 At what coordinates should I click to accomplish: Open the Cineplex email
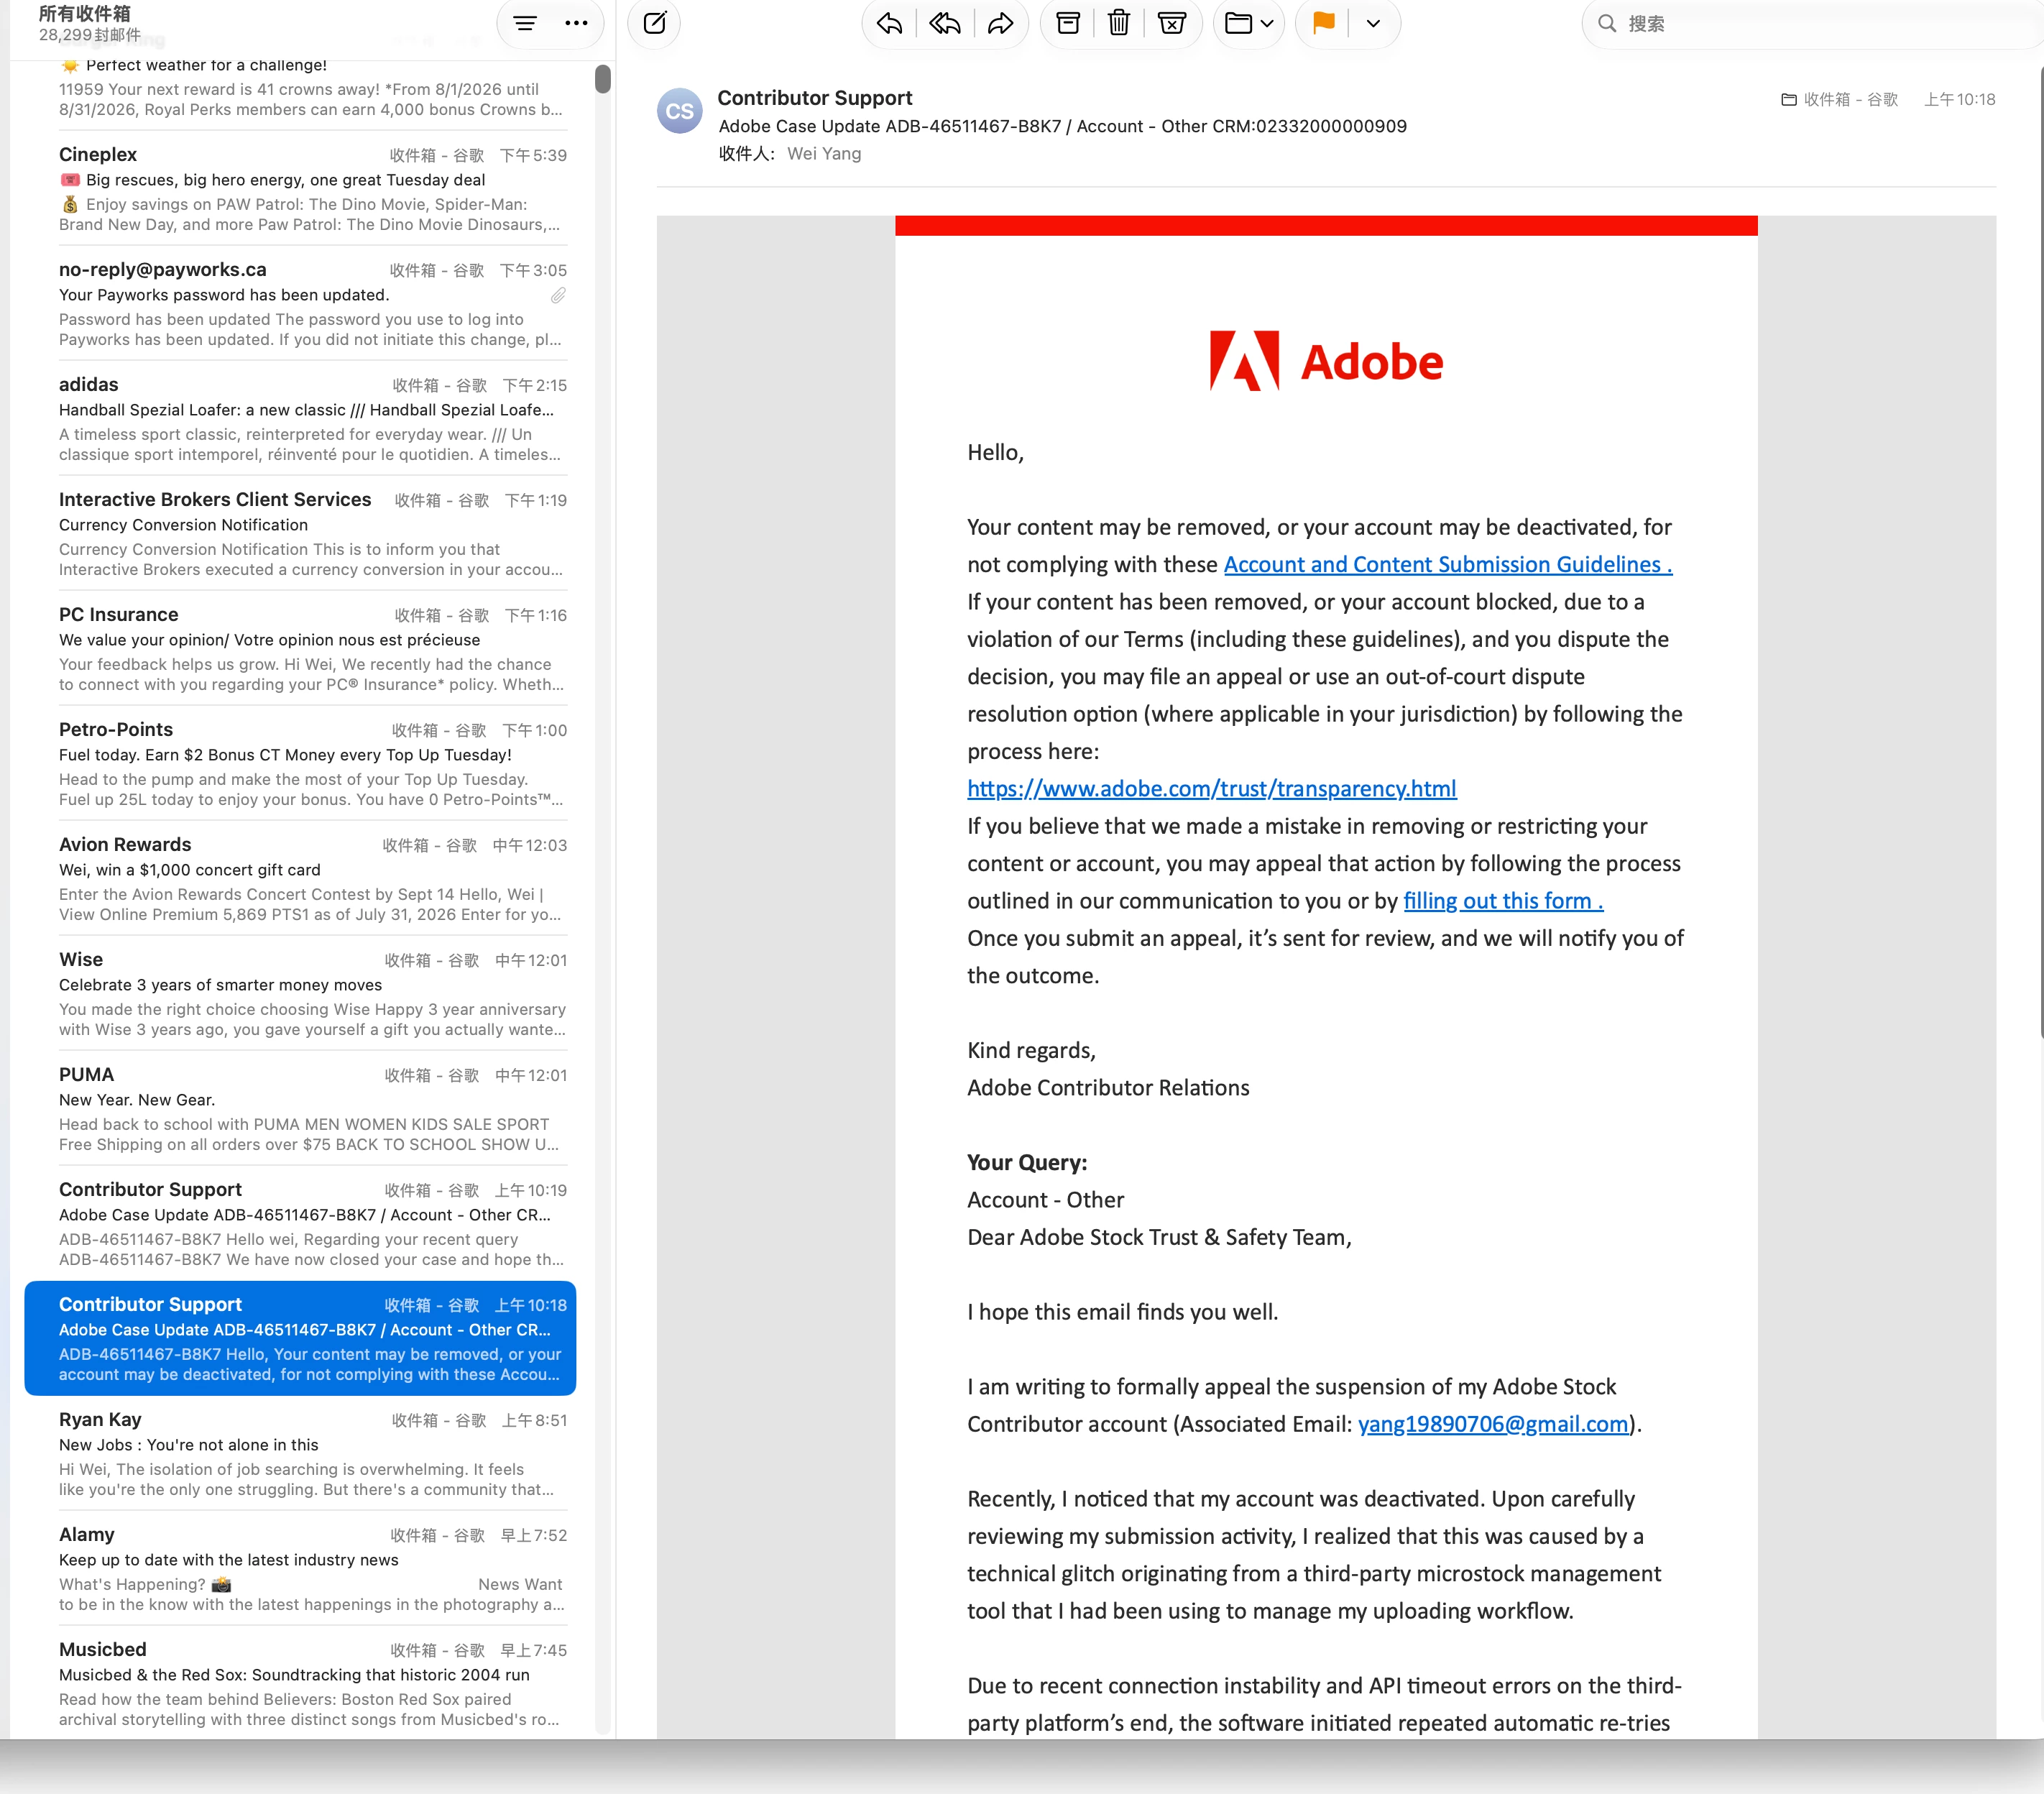click(312, 189)
